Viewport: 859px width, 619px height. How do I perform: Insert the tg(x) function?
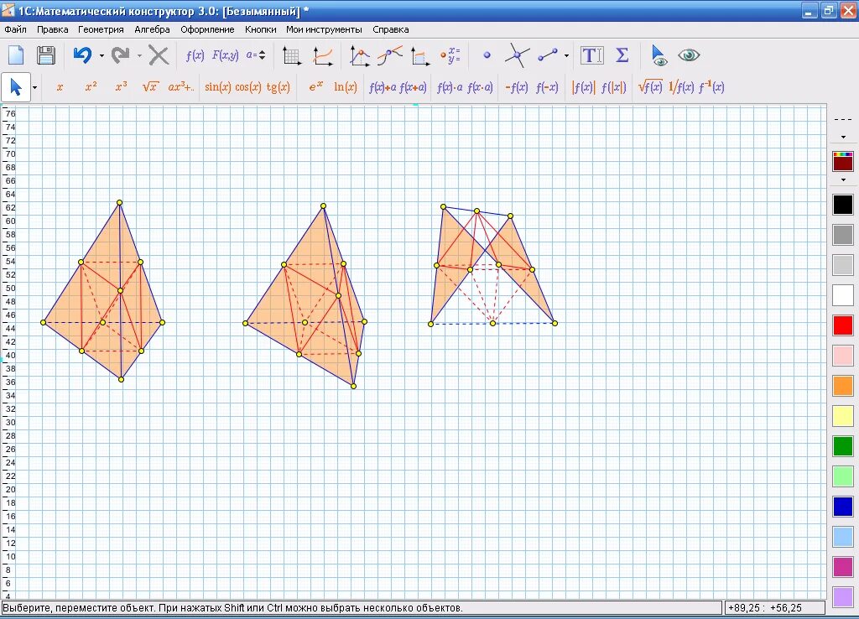279,87
